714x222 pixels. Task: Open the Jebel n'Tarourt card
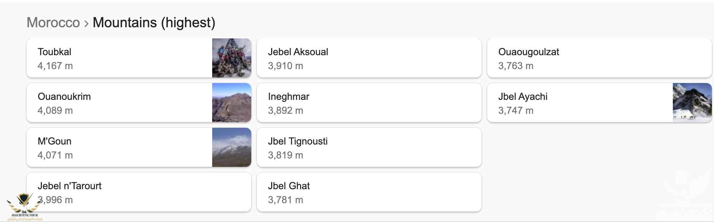point(139,192)
